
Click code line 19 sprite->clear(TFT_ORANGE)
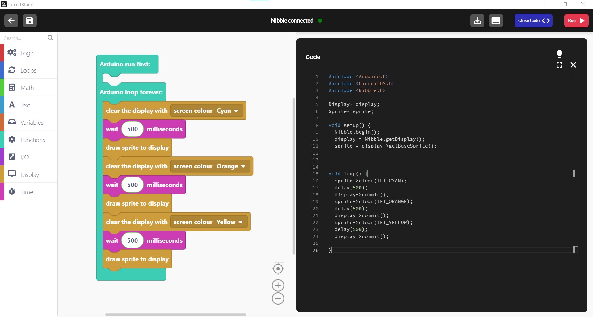pos(373,202)
